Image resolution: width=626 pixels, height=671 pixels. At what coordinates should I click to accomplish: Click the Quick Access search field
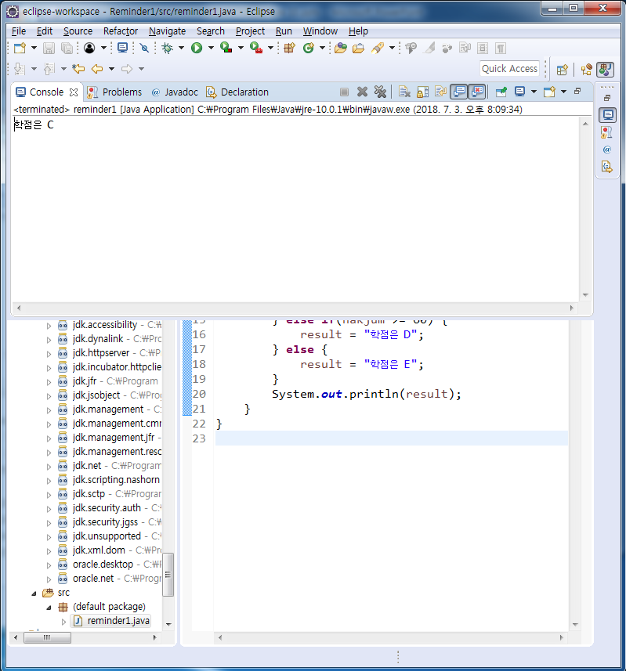tap(509, 68)
